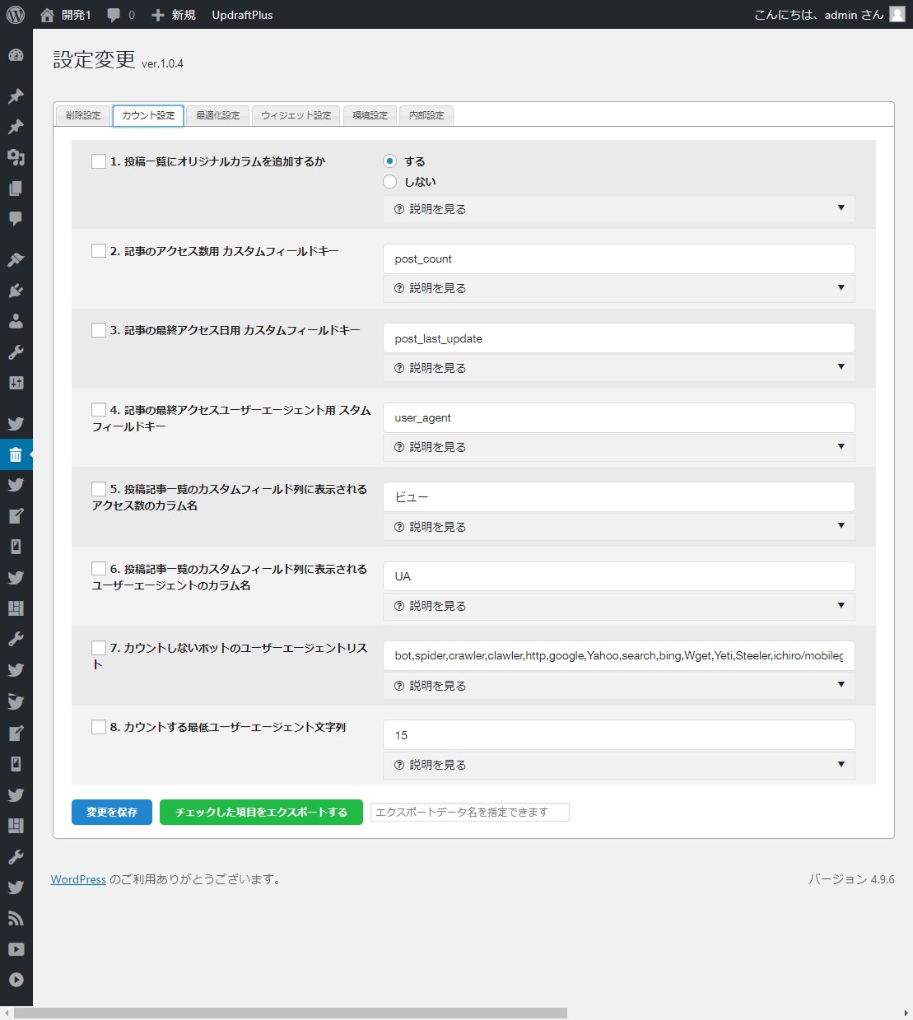Expand 説明を見る below bot list field
The width and height of the screenshot is (913, 1020).
[619, 686]
